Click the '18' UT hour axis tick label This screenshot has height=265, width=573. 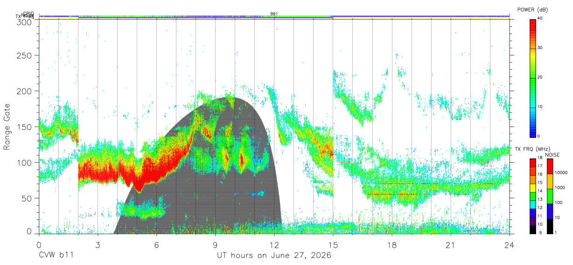click(392, 245)
